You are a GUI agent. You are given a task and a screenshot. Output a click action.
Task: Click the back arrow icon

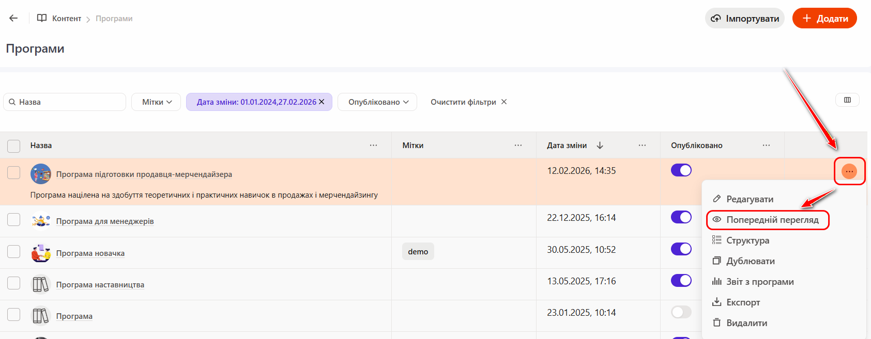13,18
